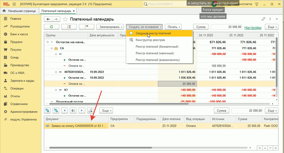Click the lower 25 000,00 sum field
The height and width of the screenshot is (153, 284).
tap(247, 111)
